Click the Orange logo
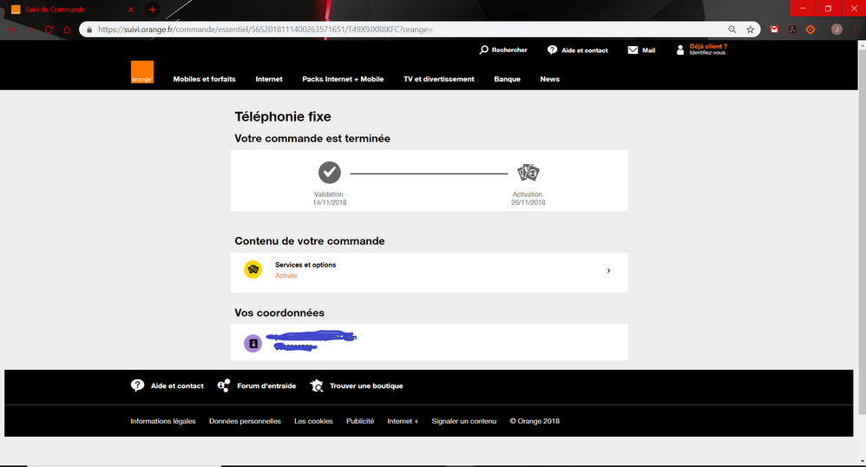This screenshot has width=866, height=467. tap(142, 72)
